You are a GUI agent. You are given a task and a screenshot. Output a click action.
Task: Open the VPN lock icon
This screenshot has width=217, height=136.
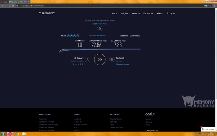tap(100, 29)
